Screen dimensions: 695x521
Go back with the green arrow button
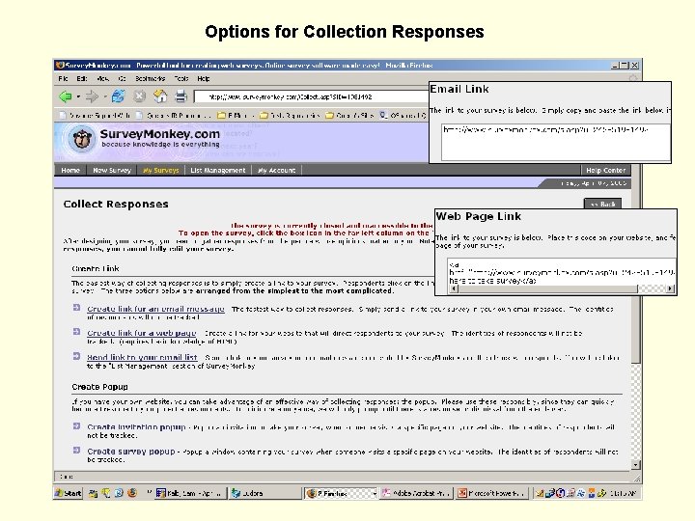tap(66, 96)
